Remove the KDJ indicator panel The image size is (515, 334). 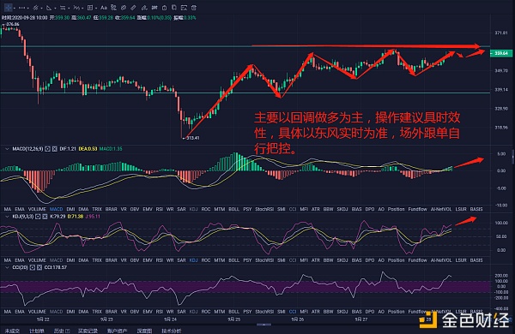tap(45, 217)
